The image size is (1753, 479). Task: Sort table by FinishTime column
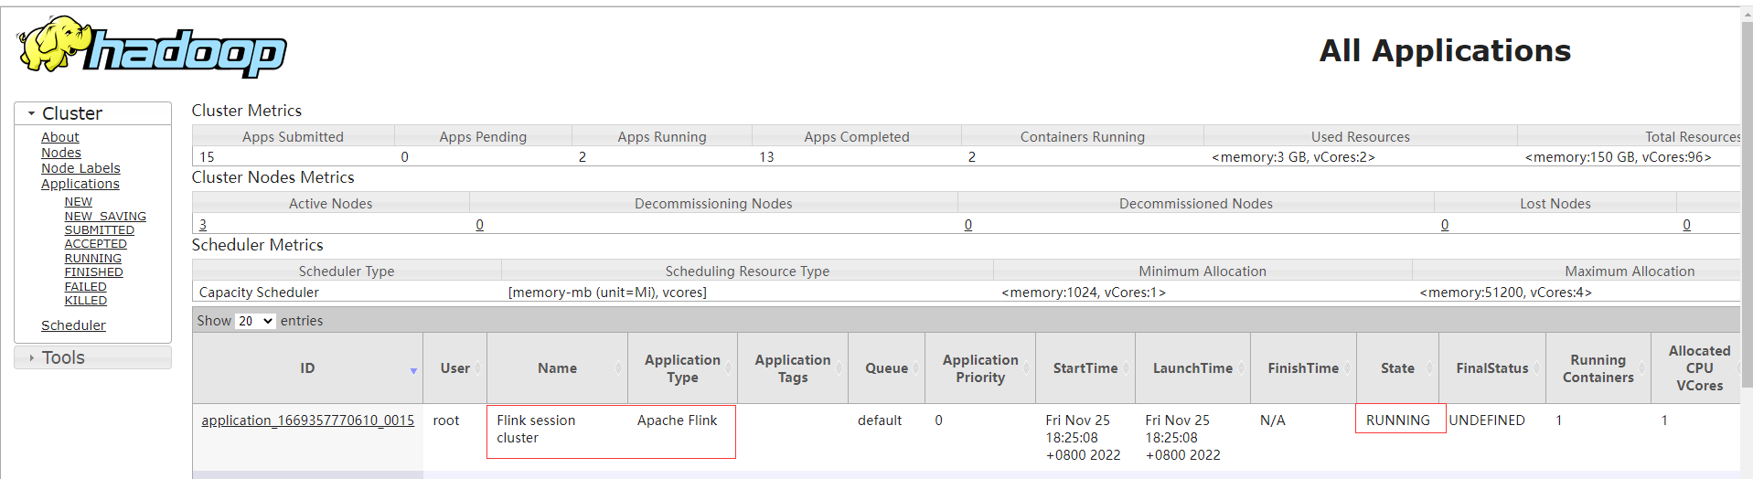coord(1303,368)
